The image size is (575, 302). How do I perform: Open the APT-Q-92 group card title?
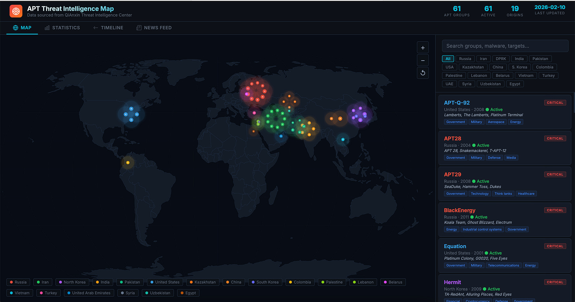click(x=457, y=103)
